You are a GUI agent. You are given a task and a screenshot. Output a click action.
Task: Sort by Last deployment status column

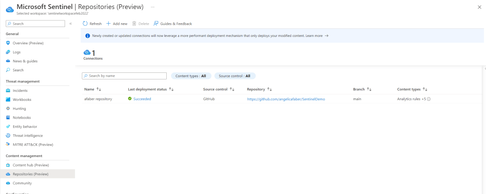(151, 89)
